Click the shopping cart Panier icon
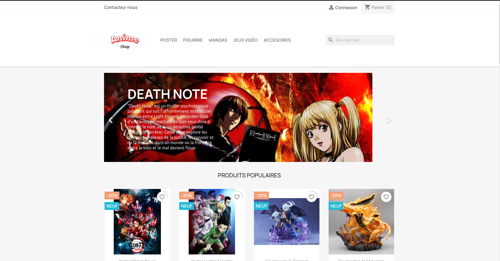Image resolution: width=500 pixels, height=261 pixels. tap(367, 7)
